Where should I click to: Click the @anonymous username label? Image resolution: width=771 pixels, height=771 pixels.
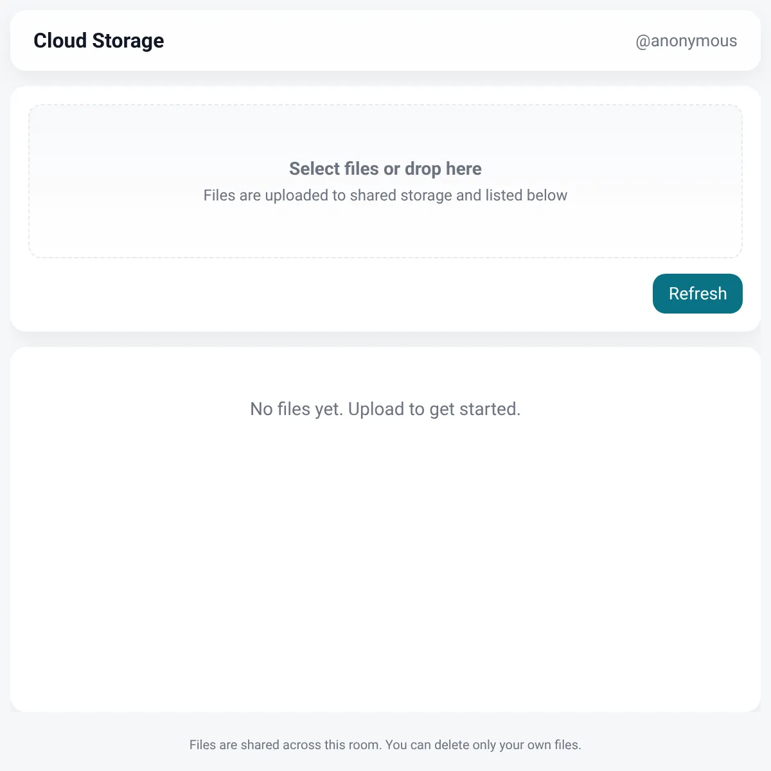[686, 40]
